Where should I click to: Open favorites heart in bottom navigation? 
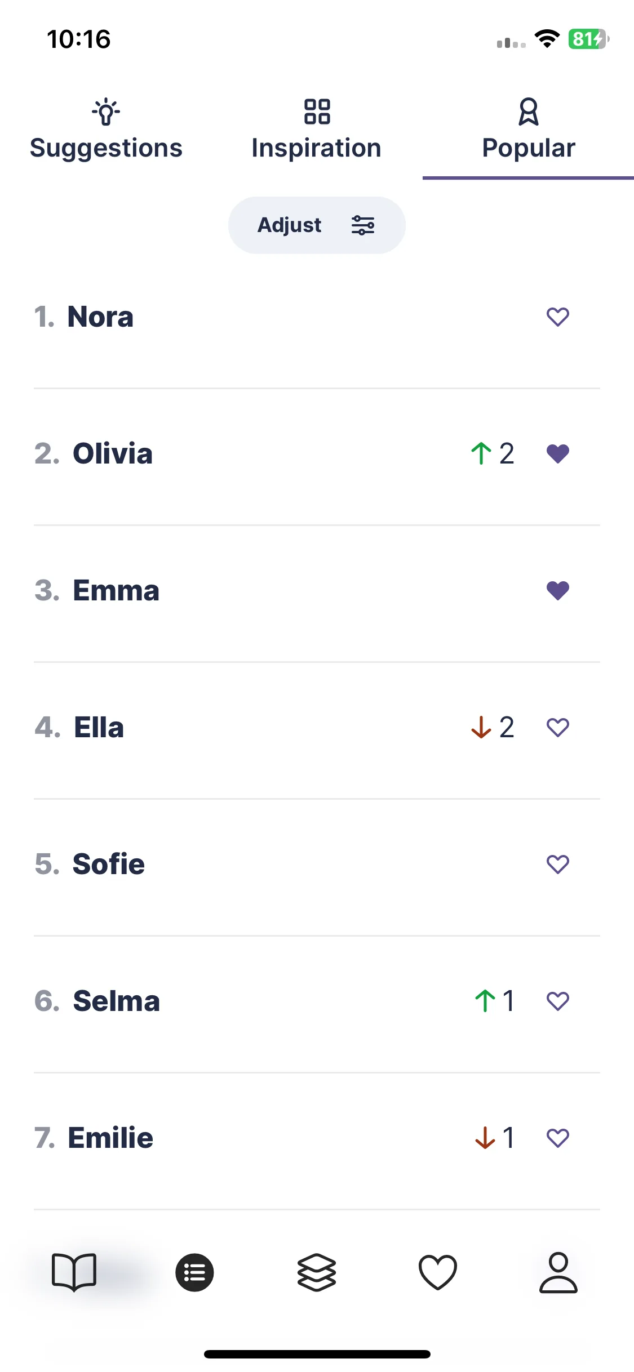(438, 1272)
